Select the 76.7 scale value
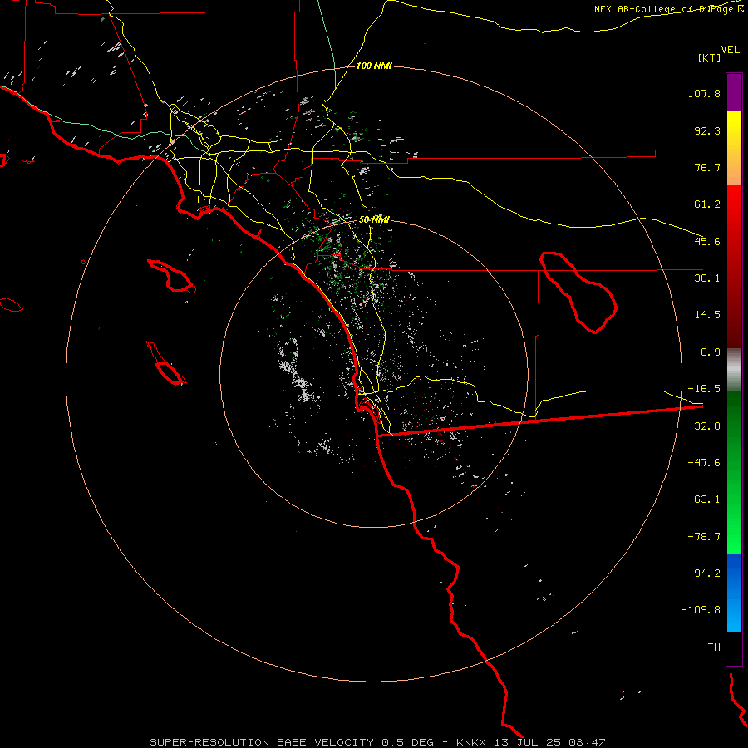Image resolution: width=748 pixels, height=748 pixels. (707, 167)
